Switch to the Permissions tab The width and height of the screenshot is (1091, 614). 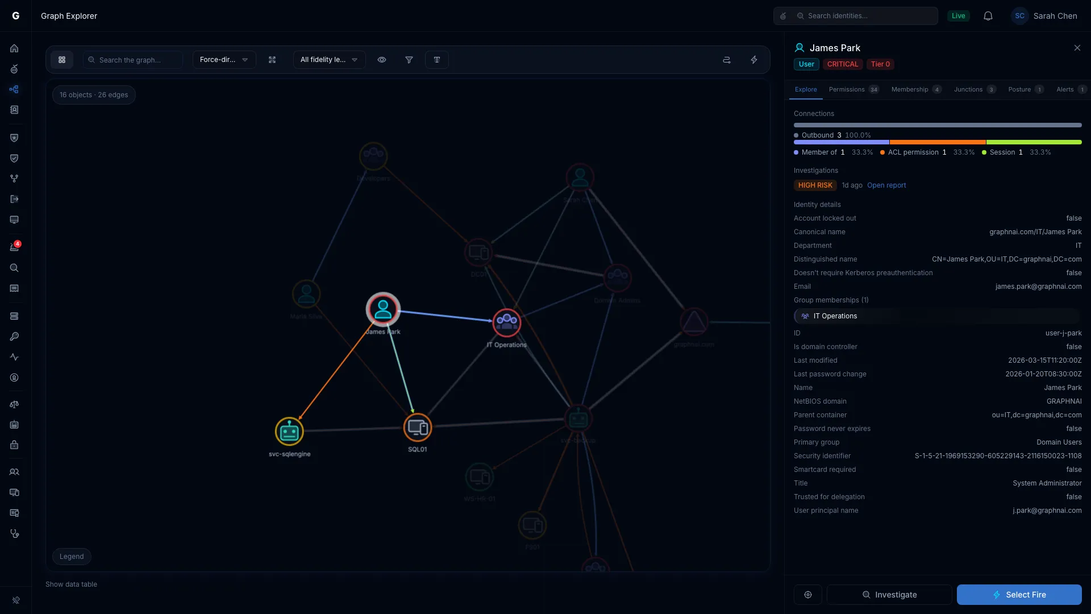[x=853, y=90]
